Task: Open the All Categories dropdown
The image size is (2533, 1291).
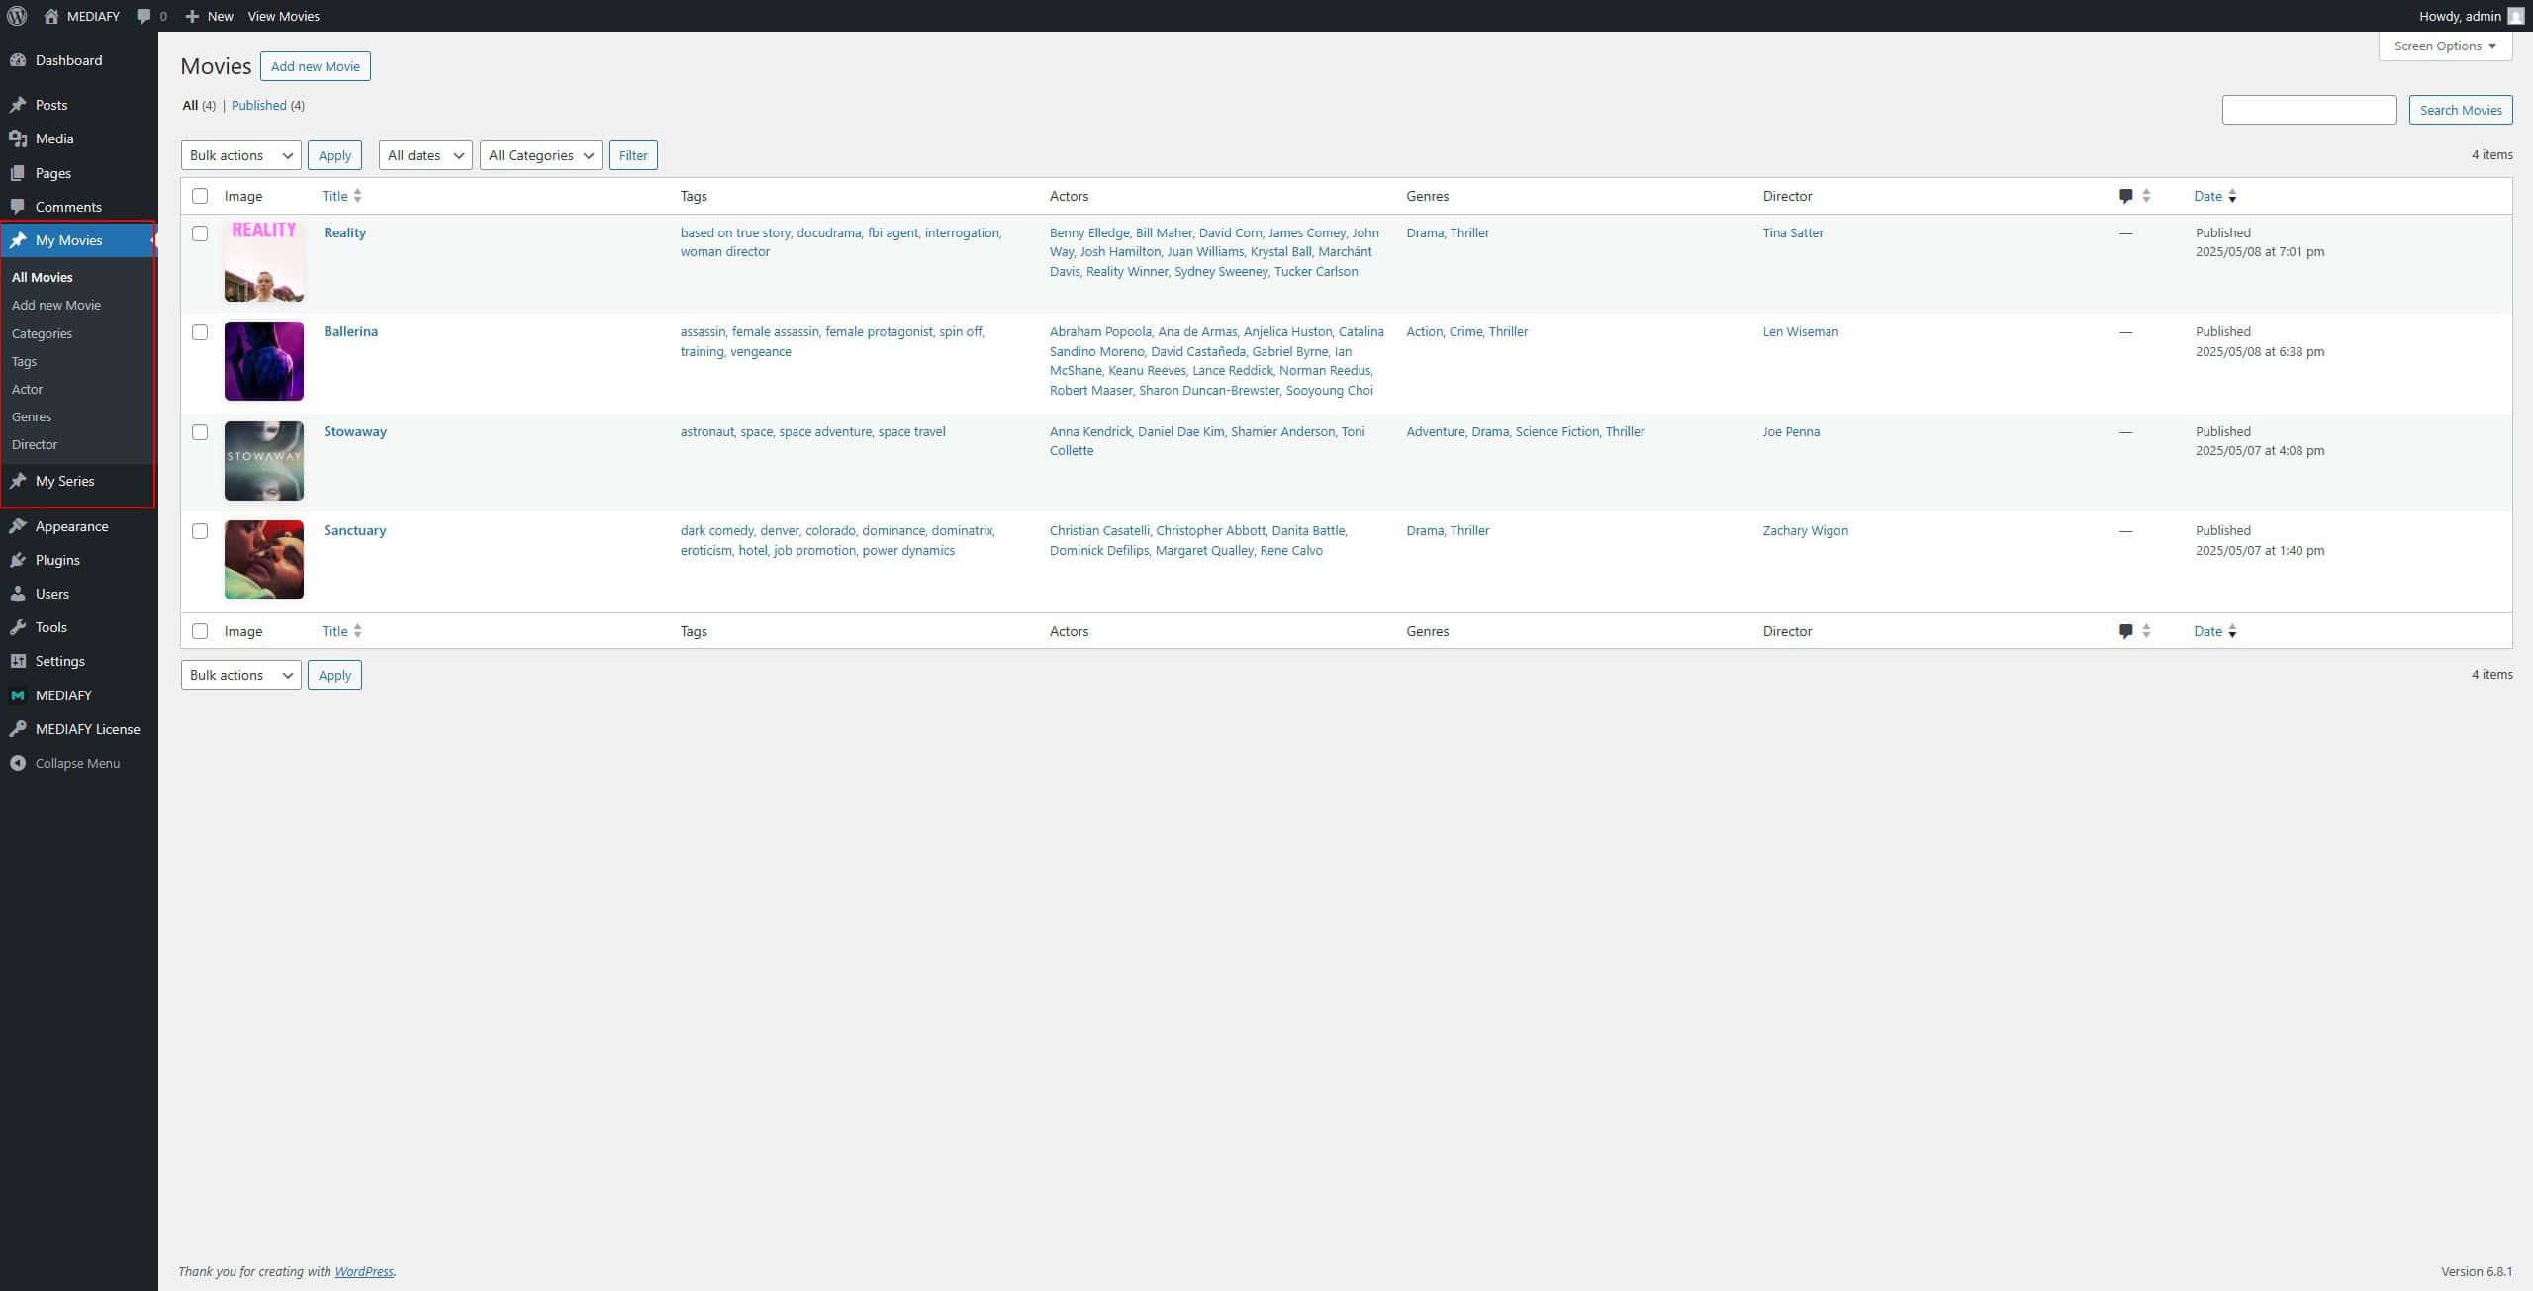Action: [x=541, y=155]
